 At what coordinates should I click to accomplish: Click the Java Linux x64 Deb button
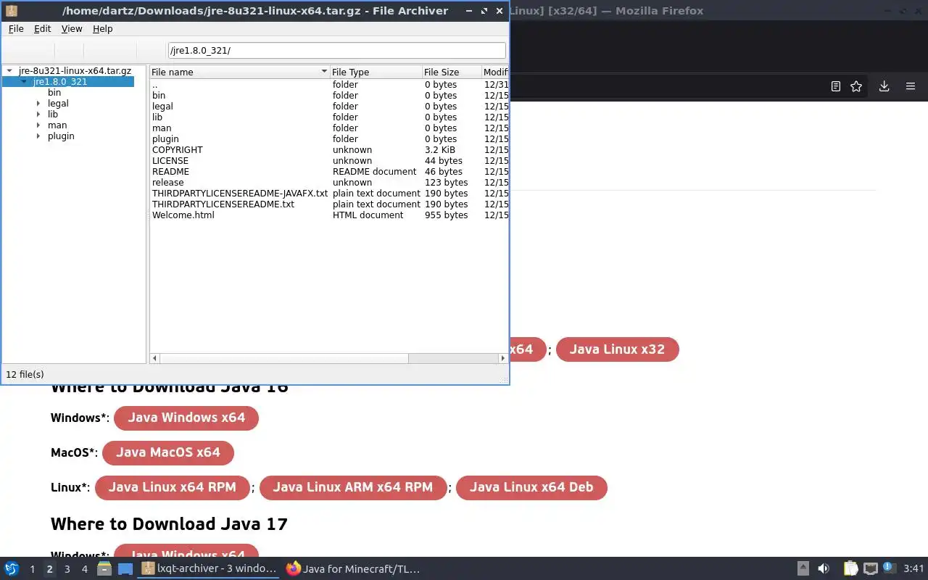pos(531,487)
